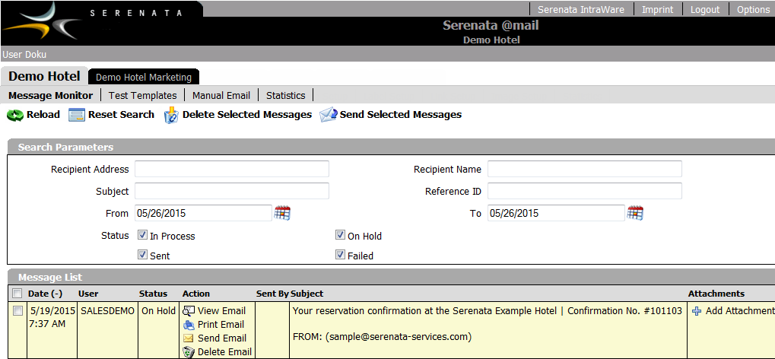The width and height of the screenshot is (775, 359).
Task: Click the Send Email envelope icon
Action: coord(189,338)
